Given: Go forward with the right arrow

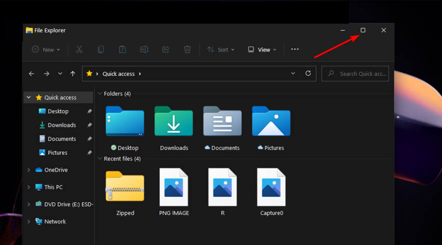Looking at the screenshot, I should [47, 73].
